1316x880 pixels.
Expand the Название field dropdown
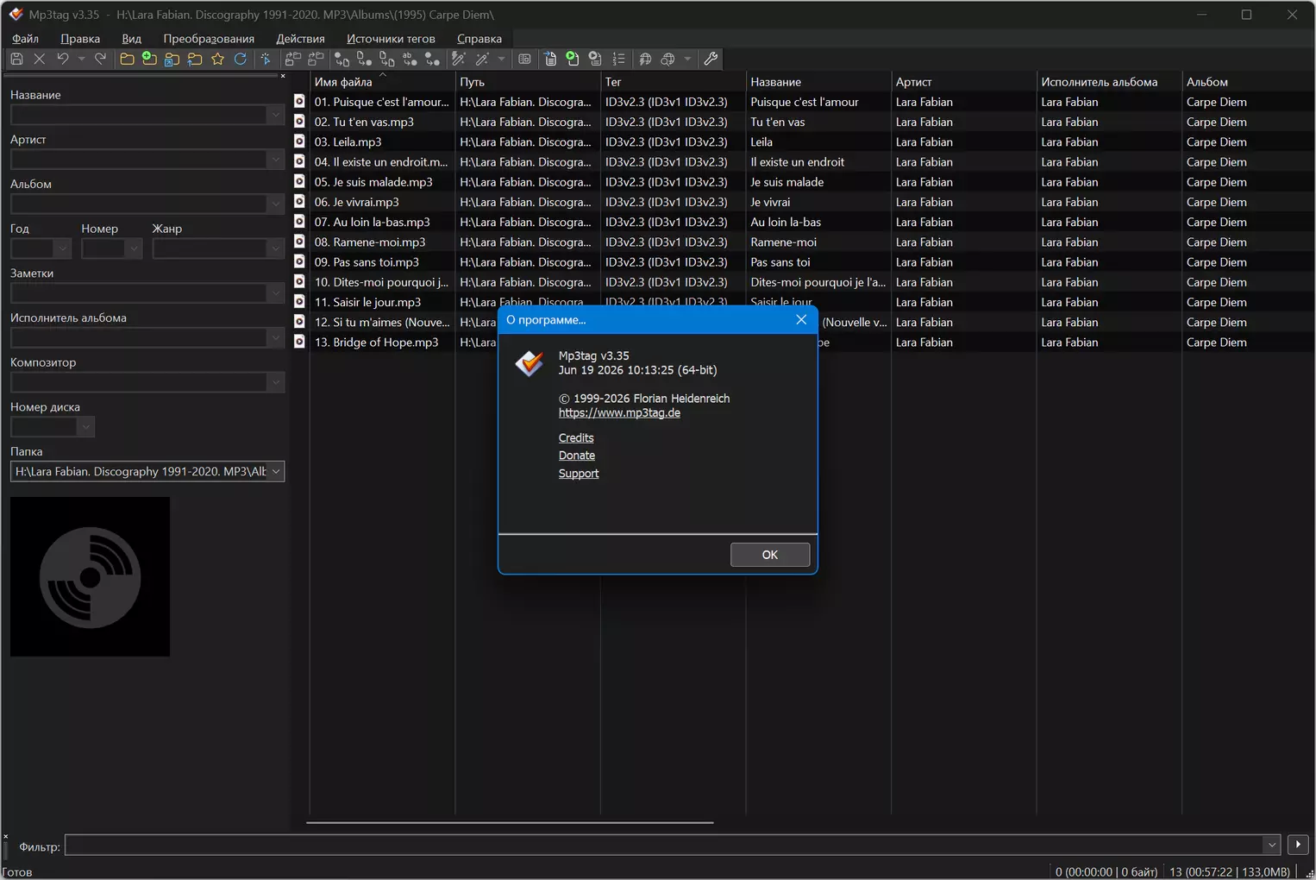(275, 115)
